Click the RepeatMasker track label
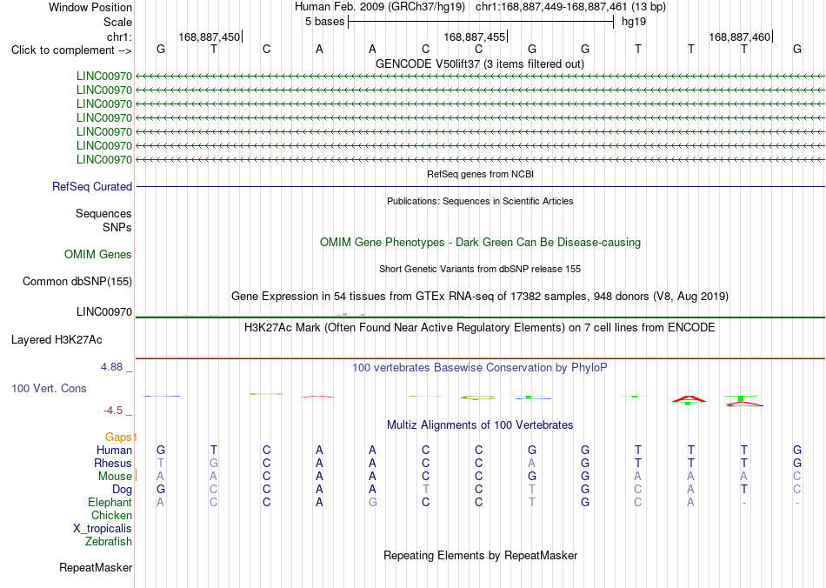The width and height of the screenshot is (826, 588). (x=96, y=567)
